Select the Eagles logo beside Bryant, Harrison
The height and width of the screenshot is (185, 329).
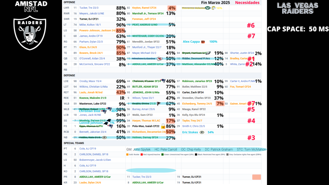click(x=208, y=53)
